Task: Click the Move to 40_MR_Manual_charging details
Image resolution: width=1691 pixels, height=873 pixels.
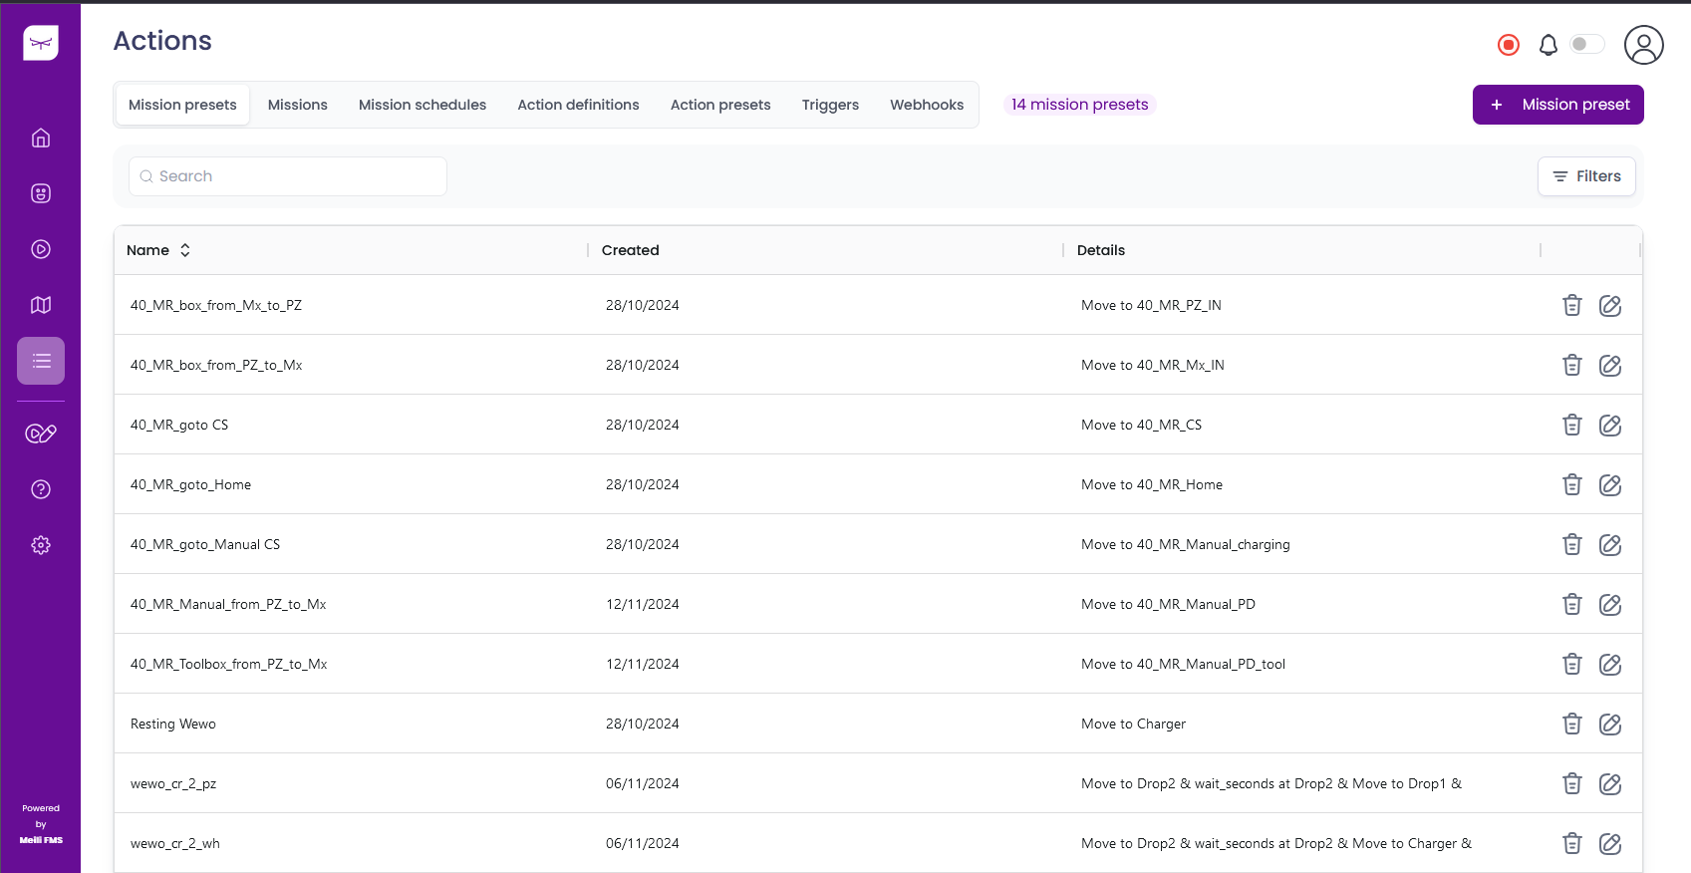Action: (x=1186, y=544)
